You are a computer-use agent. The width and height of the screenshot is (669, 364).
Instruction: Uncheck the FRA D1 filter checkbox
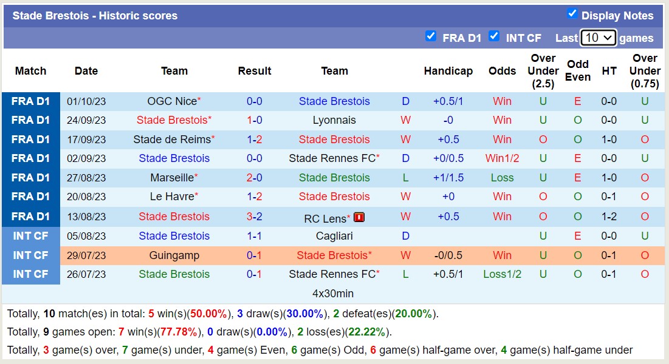tap(431, 36)
